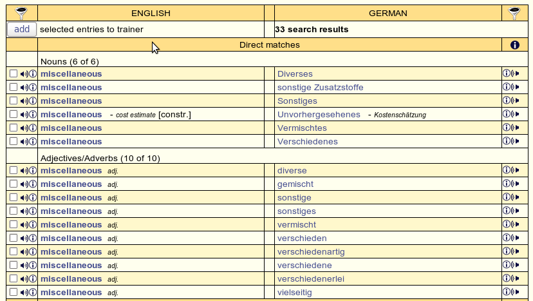
Task: Play German pronunciation for Vermischtes
Action: (515, 128)
